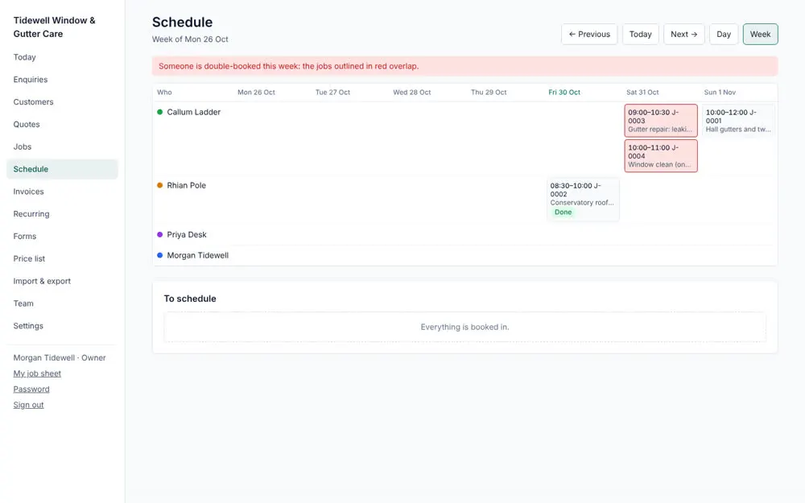Image resolution: width=805 pixels, height=503 pixels.
Task: Click the Sun 1 Nov column header
Action: 720,93
